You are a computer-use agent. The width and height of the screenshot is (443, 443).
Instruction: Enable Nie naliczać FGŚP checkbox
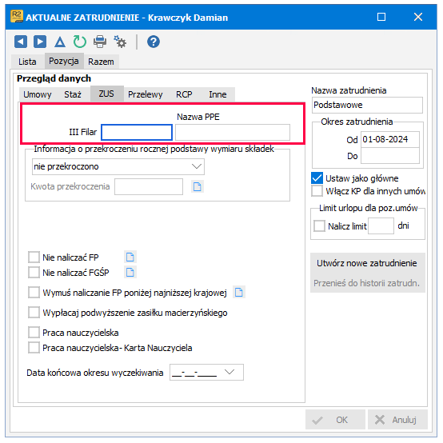34,273
